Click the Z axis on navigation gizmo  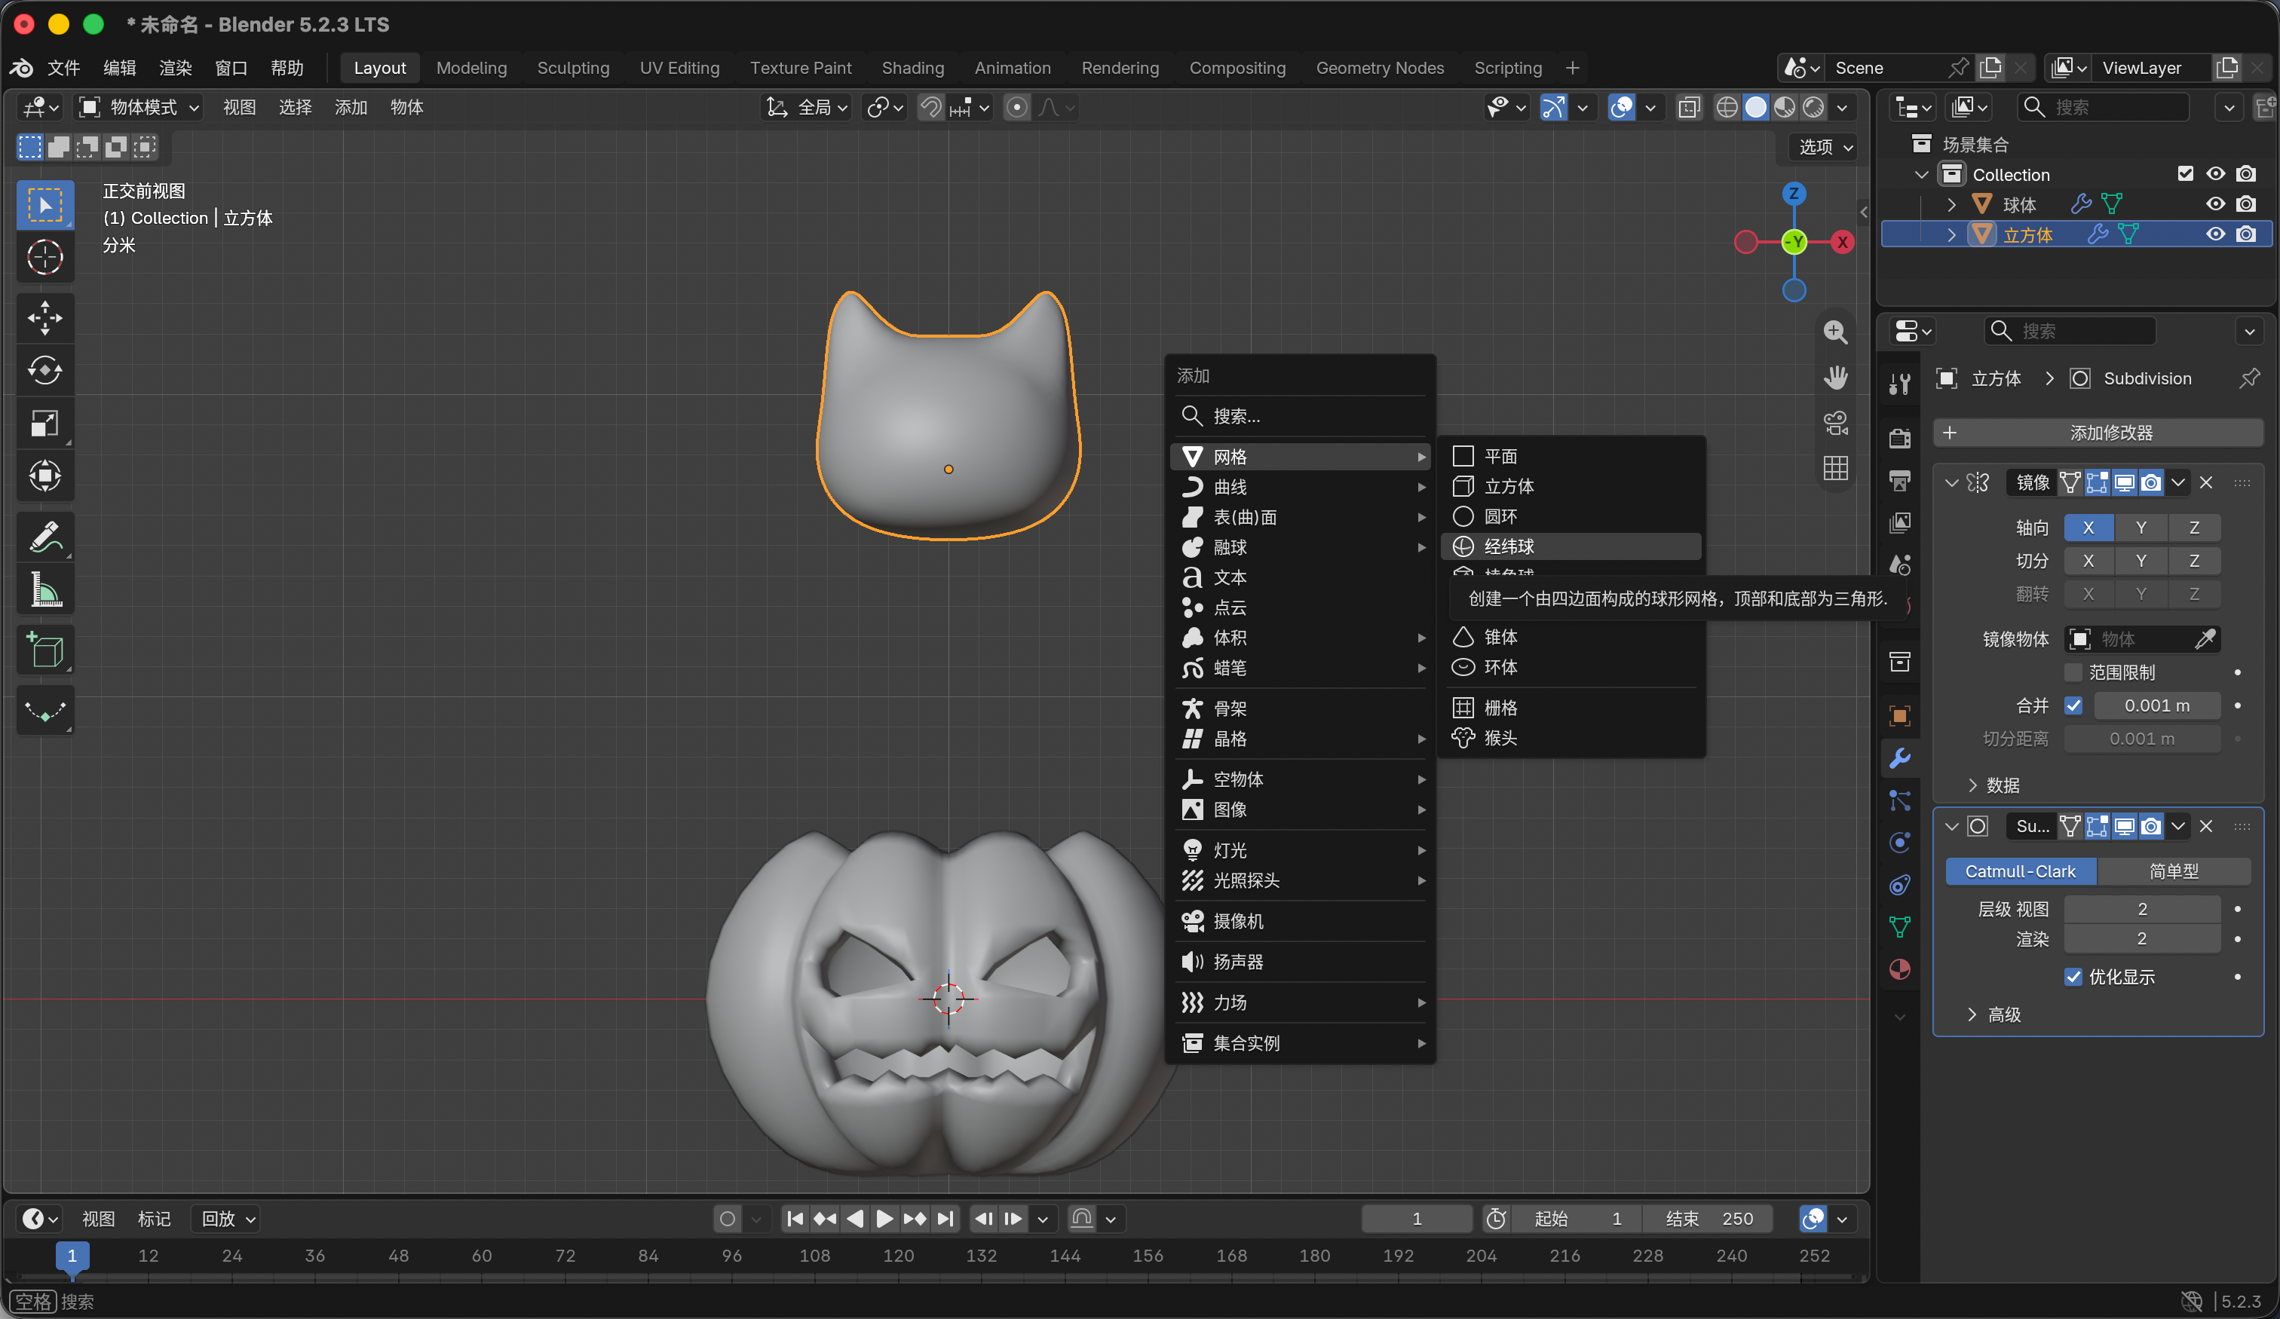(1793, 194)
